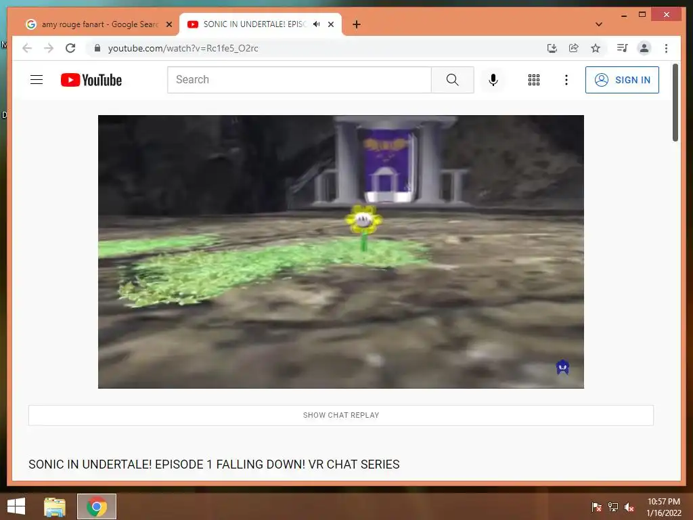This screenshot has width=693, height=520.
Task: Click the video title SONIC IN UNDERTALE
Action: point(214,464)
